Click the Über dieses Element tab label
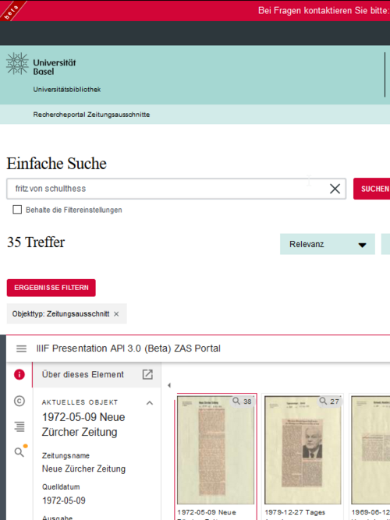This screenshot has height=520, width=390. 83,374
